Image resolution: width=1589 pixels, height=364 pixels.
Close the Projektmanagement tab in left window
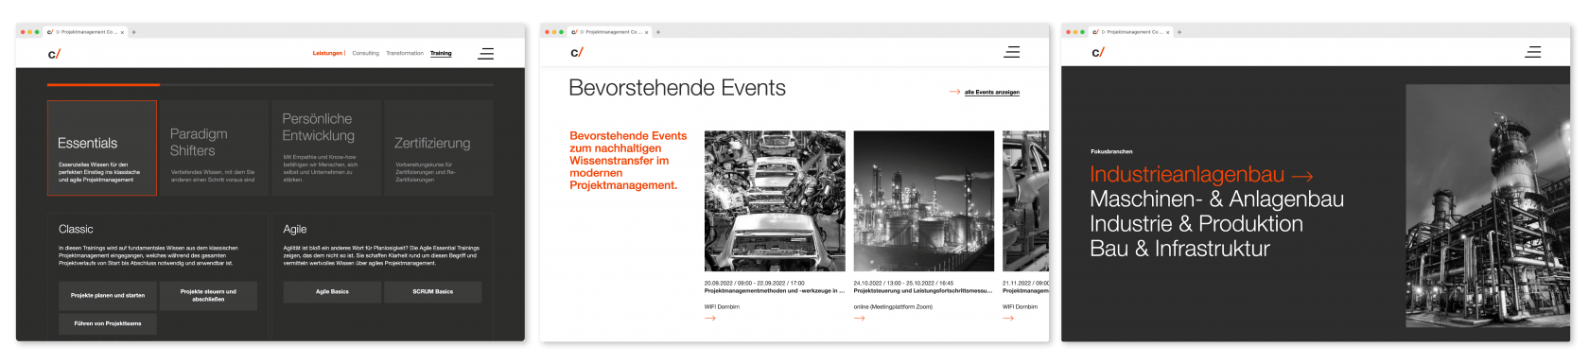pos(122,32)
